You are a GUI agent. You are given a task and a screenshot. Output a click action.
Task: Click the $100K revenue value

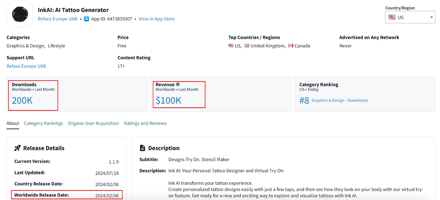click(169, 101)
